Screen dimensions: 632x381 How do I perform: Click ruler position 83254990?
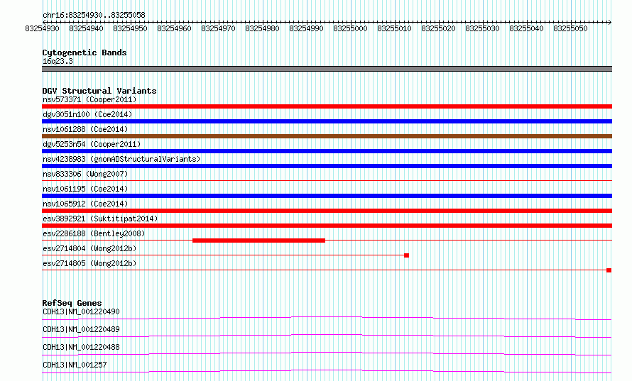pyautogui.click(x=306, y=28)
